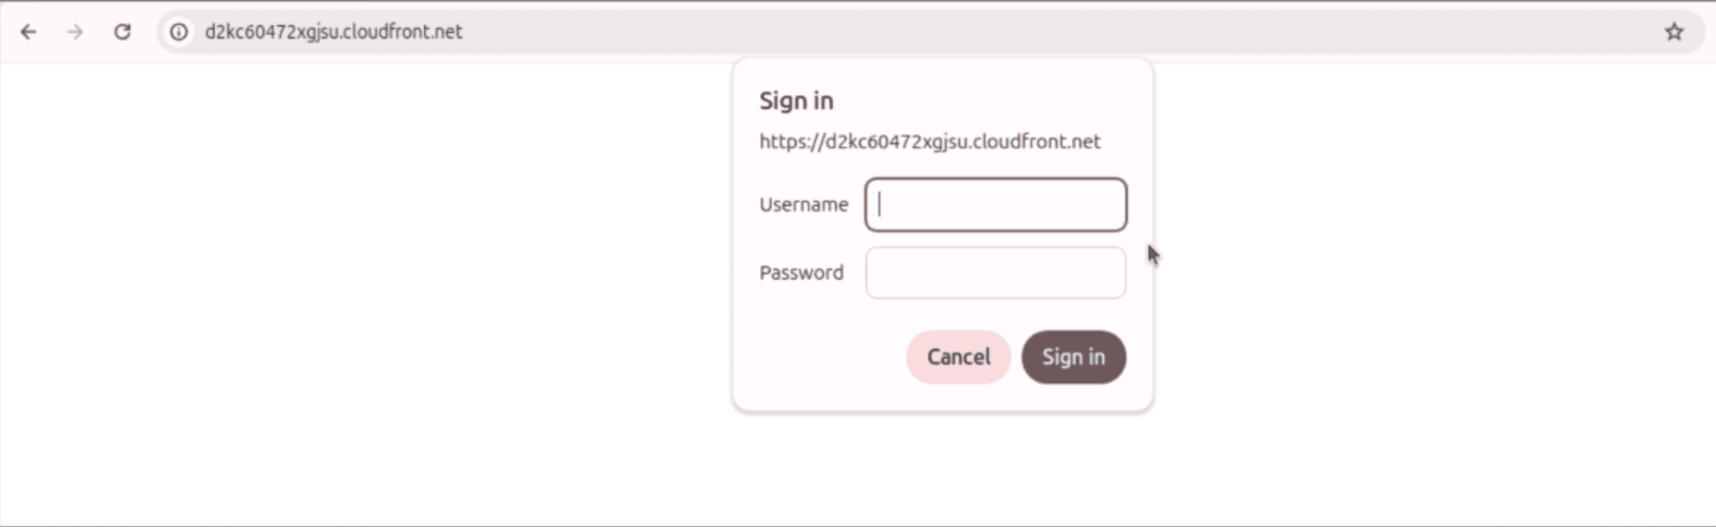Click the browser back arrow
This screenshot has width=1716, height=527.
29,32
